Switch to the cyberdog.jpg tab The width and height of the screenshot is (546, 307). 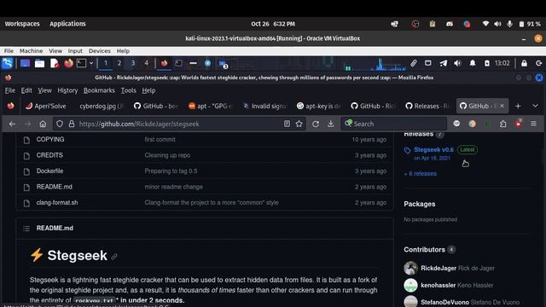102,106
